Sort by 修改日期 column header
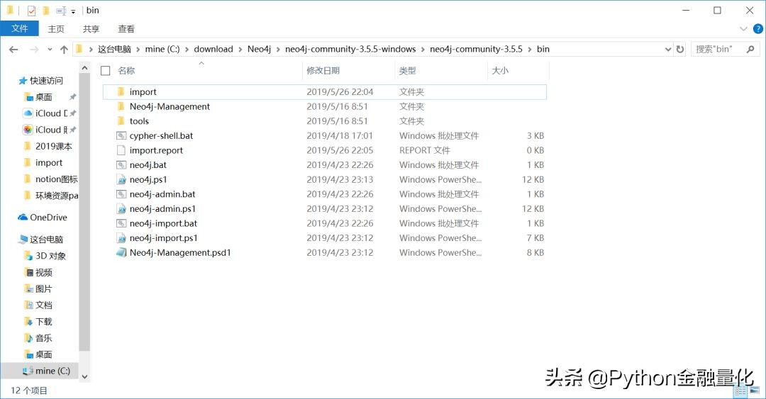Image resolution: width=766 pixels, height=399 pixels. [x=323, y=71]
